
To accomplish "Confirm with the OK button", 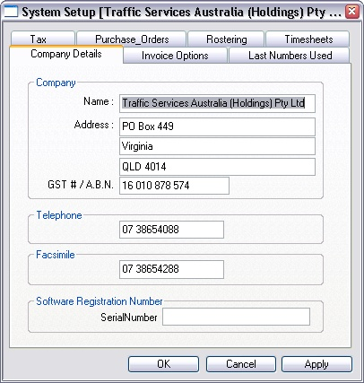I will pos(164,364).
